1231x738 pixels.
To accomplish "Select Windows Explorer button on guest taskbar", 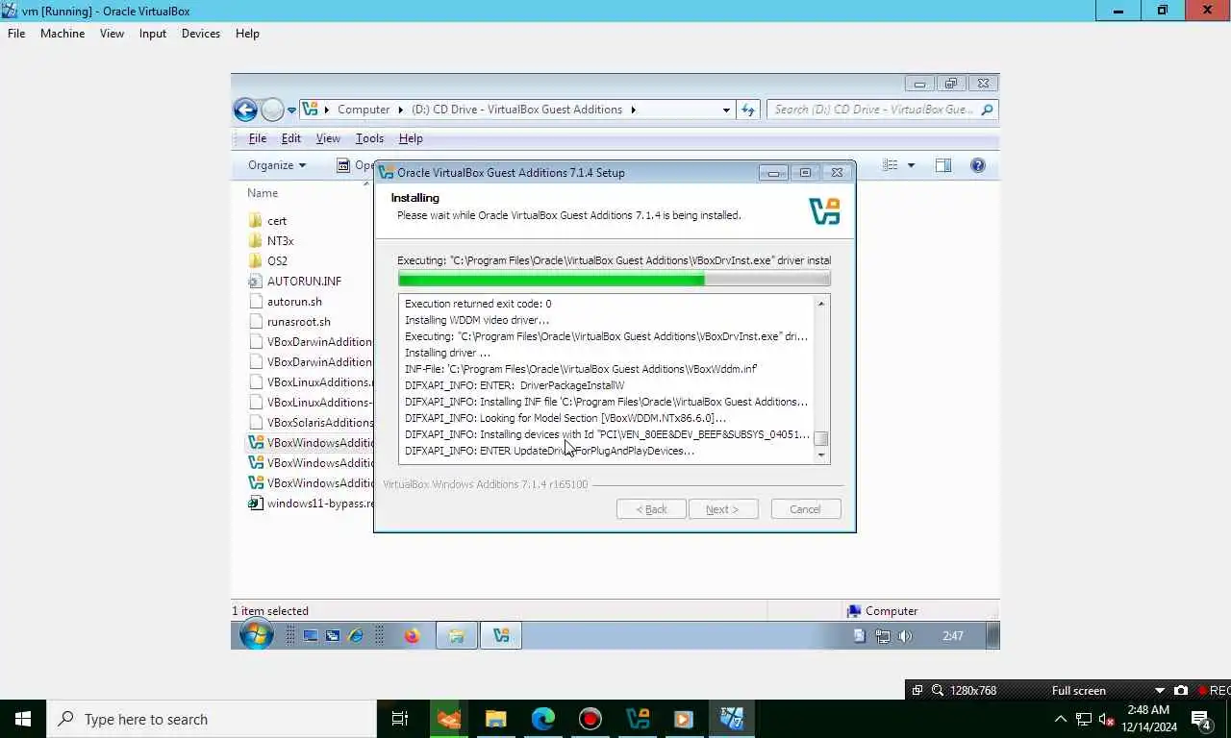I will (457, 635).
